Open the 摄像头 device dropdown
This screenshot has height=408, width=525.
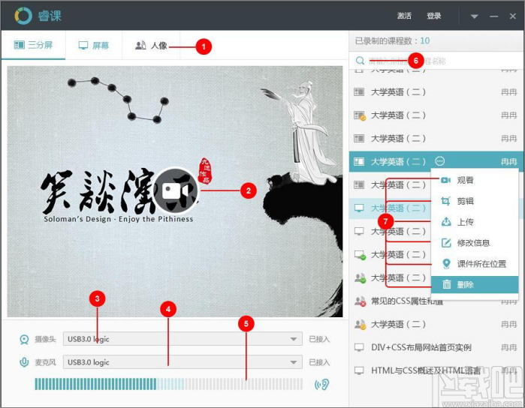pos(183,339)
